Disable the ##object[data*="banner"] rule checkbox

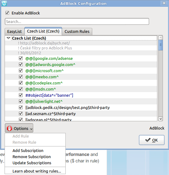point(21,95)
